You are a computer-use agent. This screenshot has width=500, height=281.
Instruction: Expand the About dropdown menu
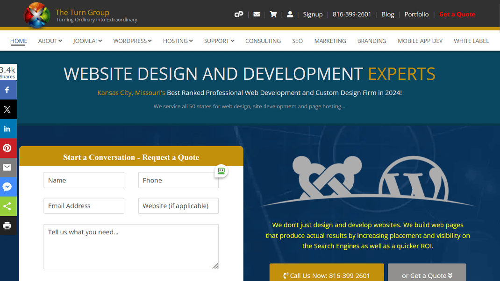tap(50, 41)
